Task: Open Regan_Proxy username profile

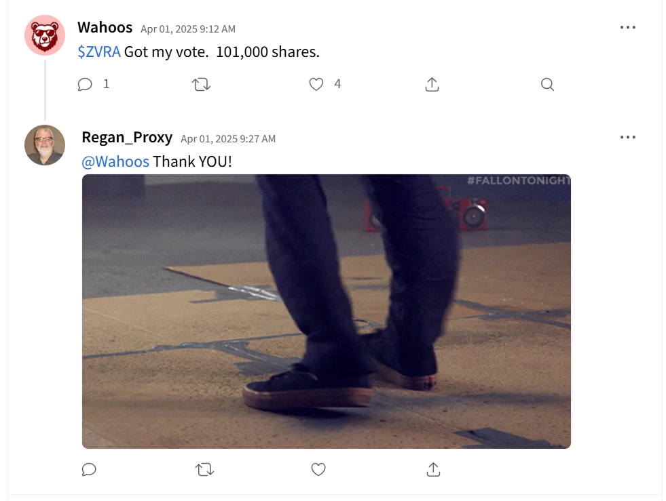Action: [127, 137]
